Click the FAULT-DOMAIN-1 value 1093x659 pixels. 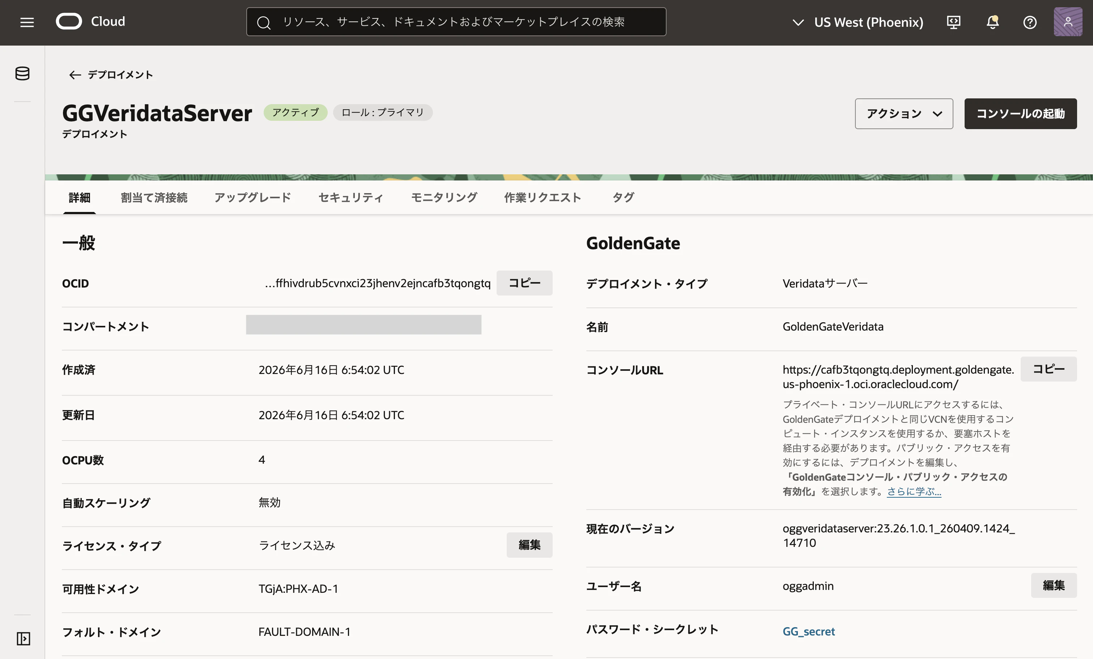click(x=304, y=632)
